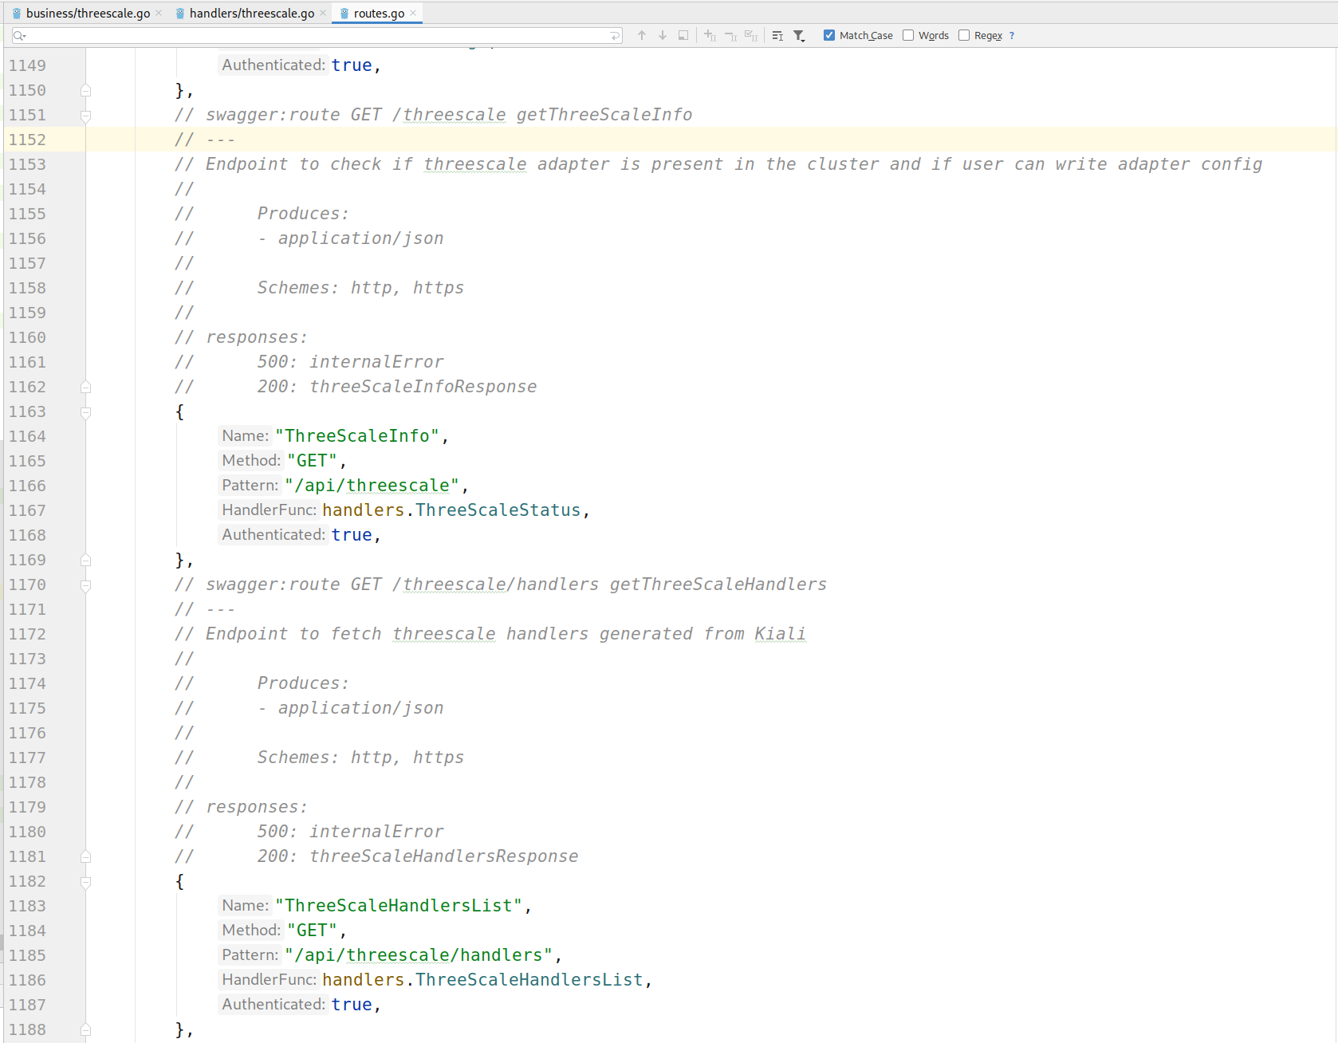Close the handlers/threescale.go tab
1338x1043 pixels.
tap(323, 13)
